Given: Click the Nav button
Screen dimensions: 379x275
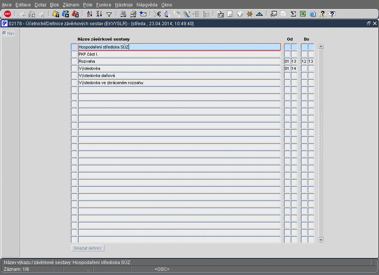Looking at the screenshot, I should pos(9,33).
